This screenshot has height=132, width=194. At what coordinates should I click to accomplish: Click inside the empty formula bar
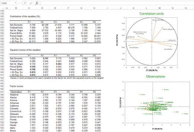pyautogui.click(x=115, y=3)
